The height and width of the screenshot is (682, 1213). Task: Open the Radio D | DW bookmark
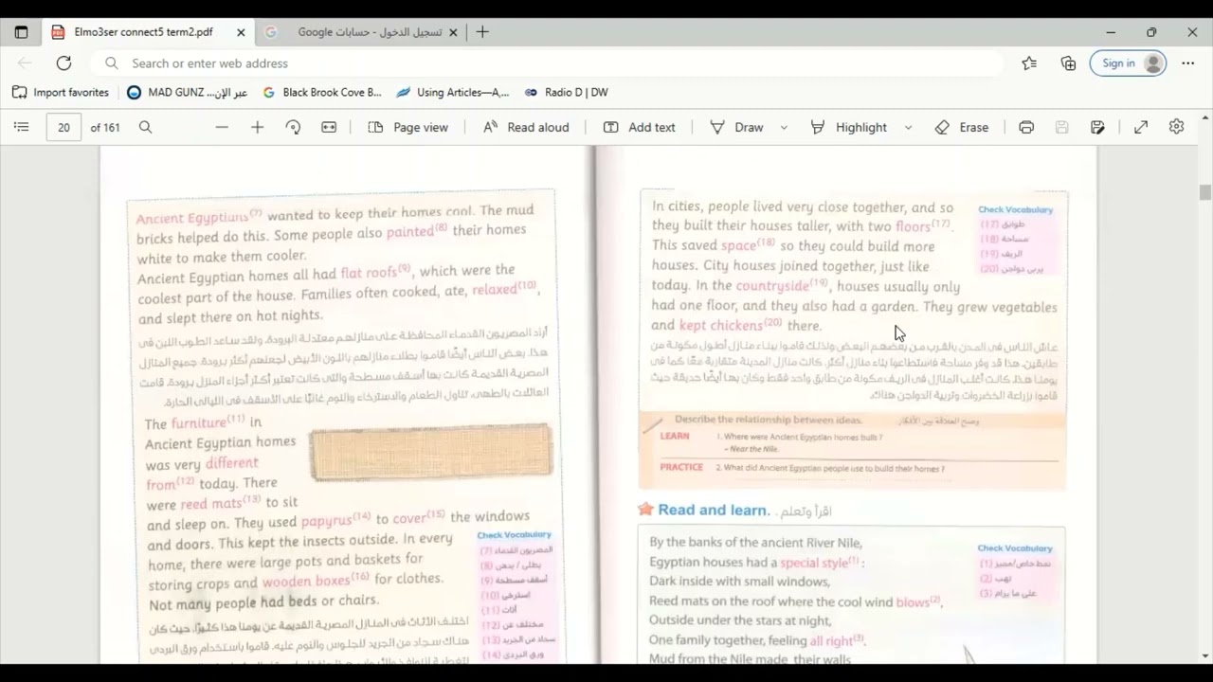click(566, 93)
